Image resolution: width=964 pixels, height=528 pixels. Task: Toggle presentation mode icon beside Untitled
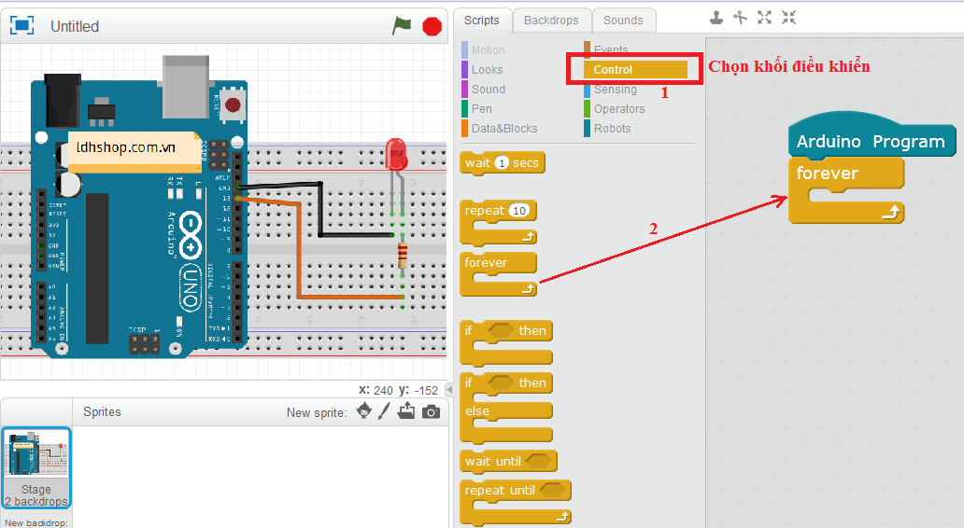(x=21, y=26)
